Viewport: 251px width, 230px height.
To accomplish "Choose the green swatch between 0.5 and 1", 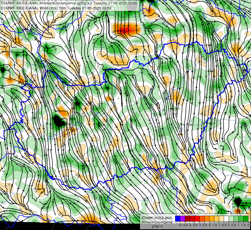I will coord(236,219).
